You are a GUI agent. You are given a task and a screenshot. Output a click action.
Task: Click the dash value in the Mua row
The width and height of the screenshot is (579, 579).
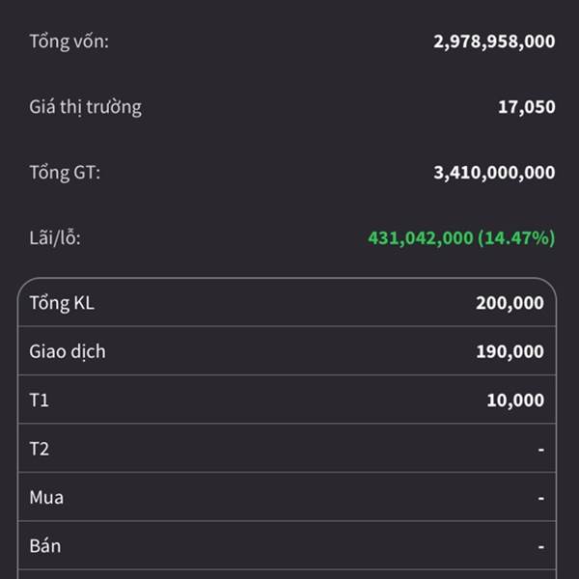click(x=541, y=499)
